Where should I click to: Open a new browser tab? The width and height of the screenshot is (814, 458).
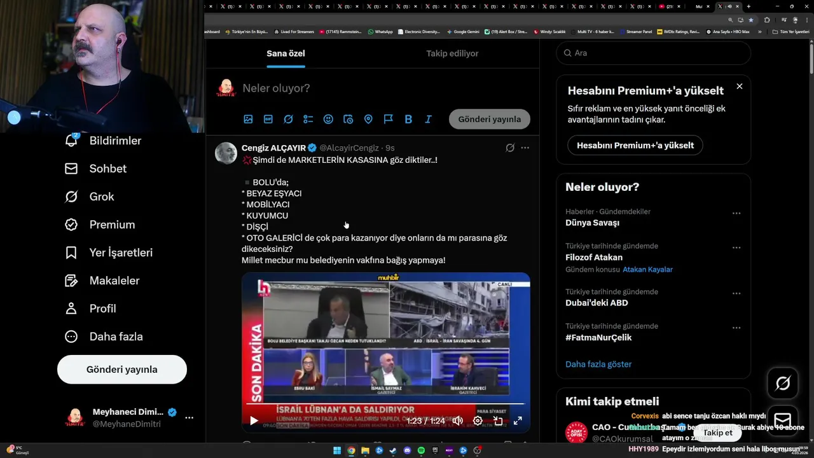click(748, 6)
